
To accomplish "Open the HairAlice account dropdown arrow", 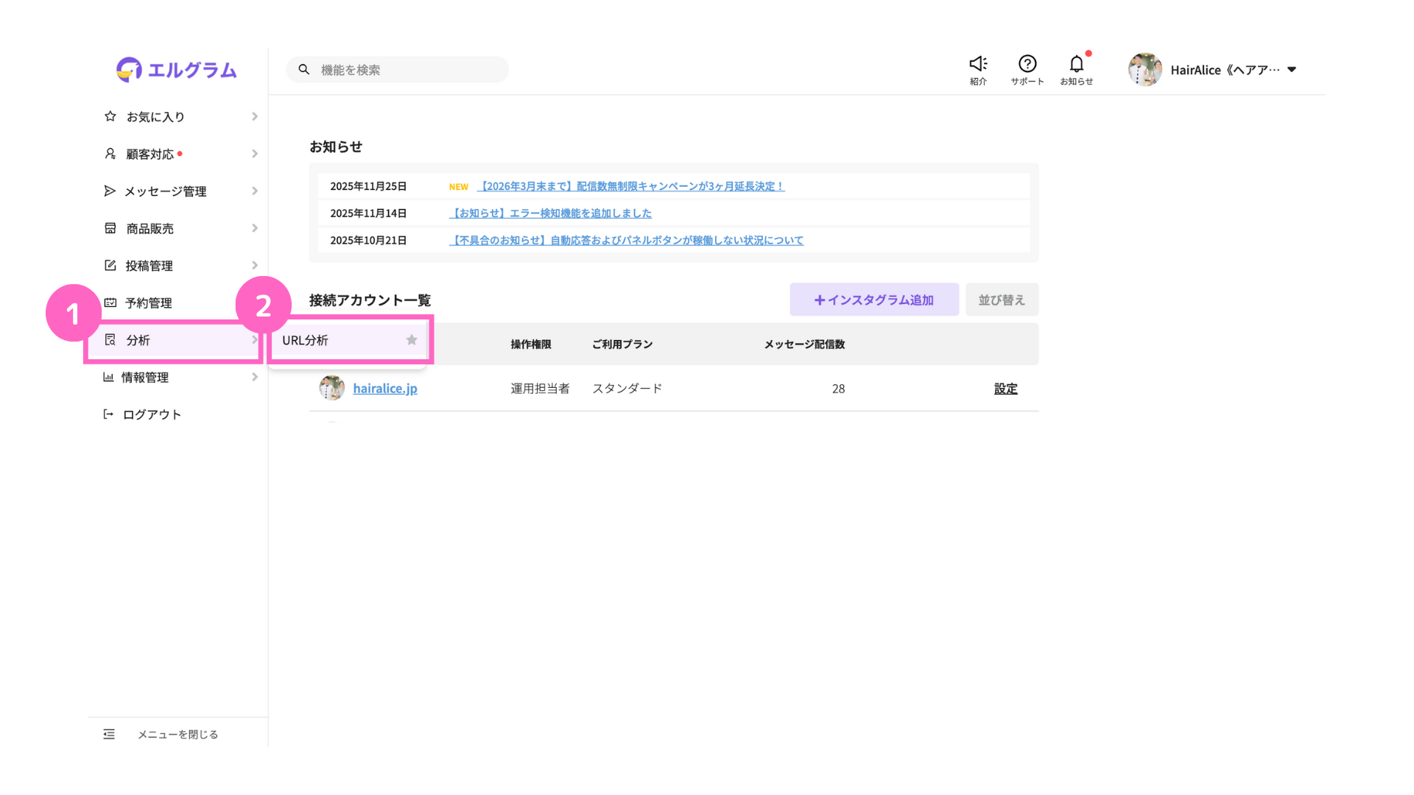I will (1292, 70).
